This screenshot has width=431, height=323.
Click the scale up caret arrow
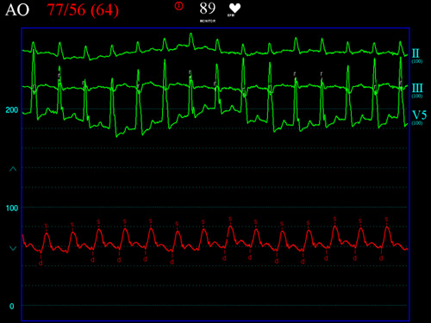coord(13,169)
